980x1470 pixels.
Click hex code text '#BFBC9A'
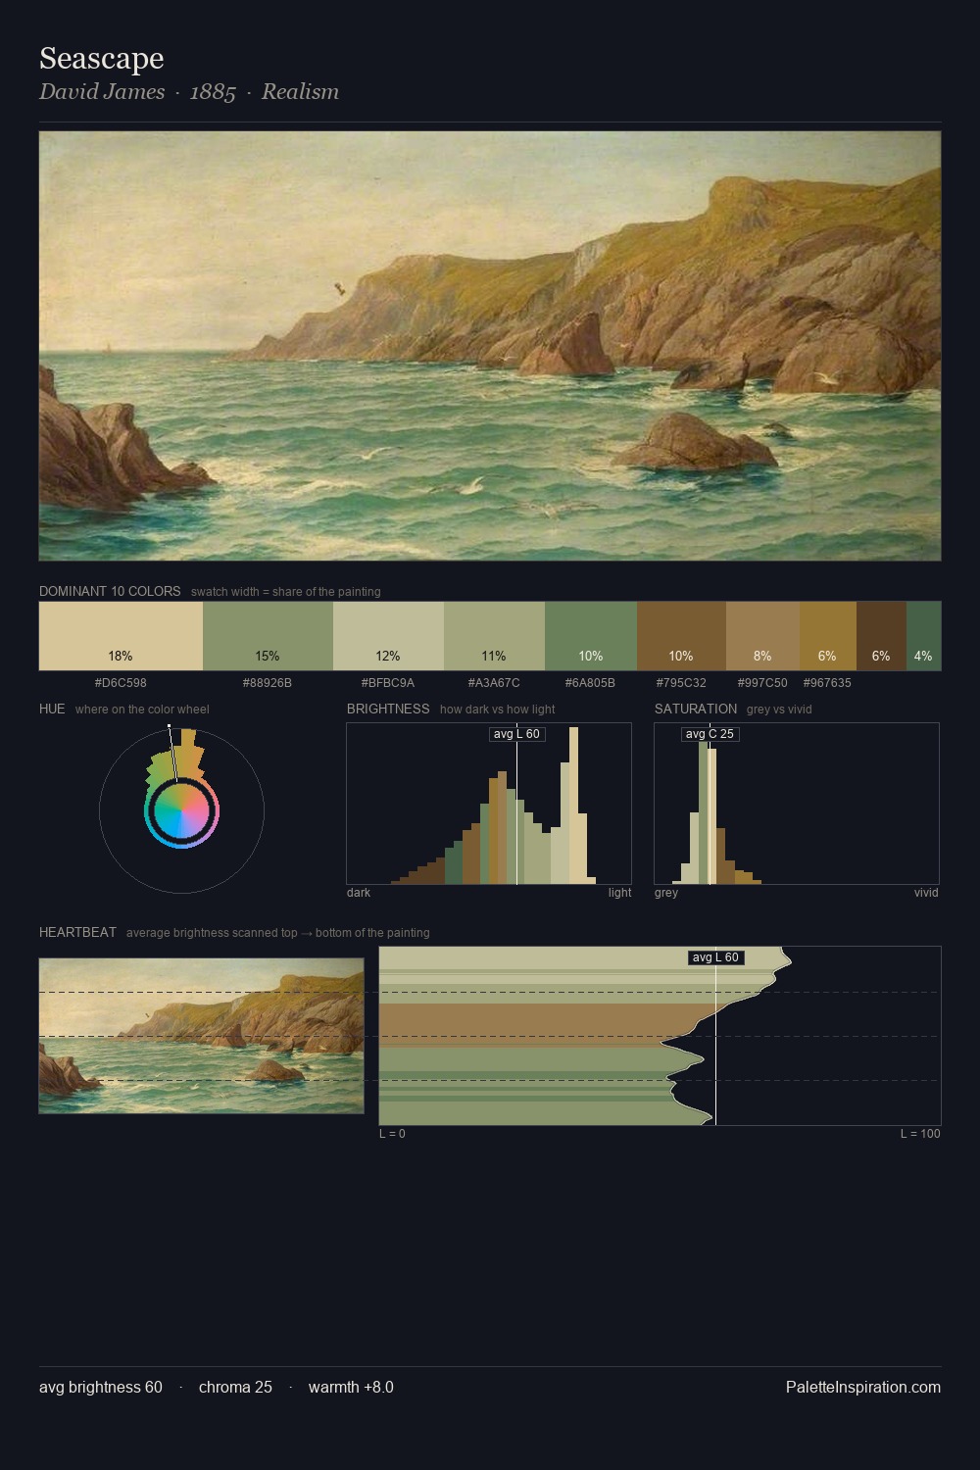[388, 683]
